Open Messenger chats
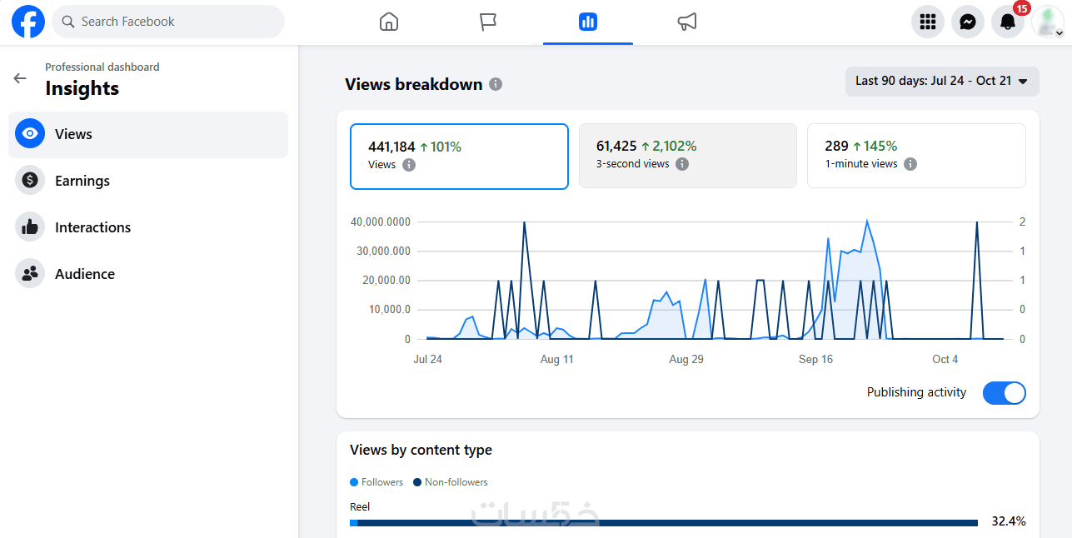 coord(968,22)
